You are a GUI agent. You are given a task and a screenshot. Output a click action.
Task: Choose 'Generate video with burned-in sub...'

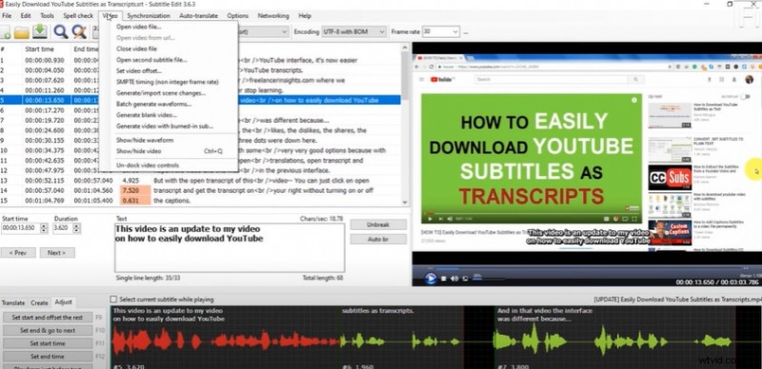tap(169, 126)
